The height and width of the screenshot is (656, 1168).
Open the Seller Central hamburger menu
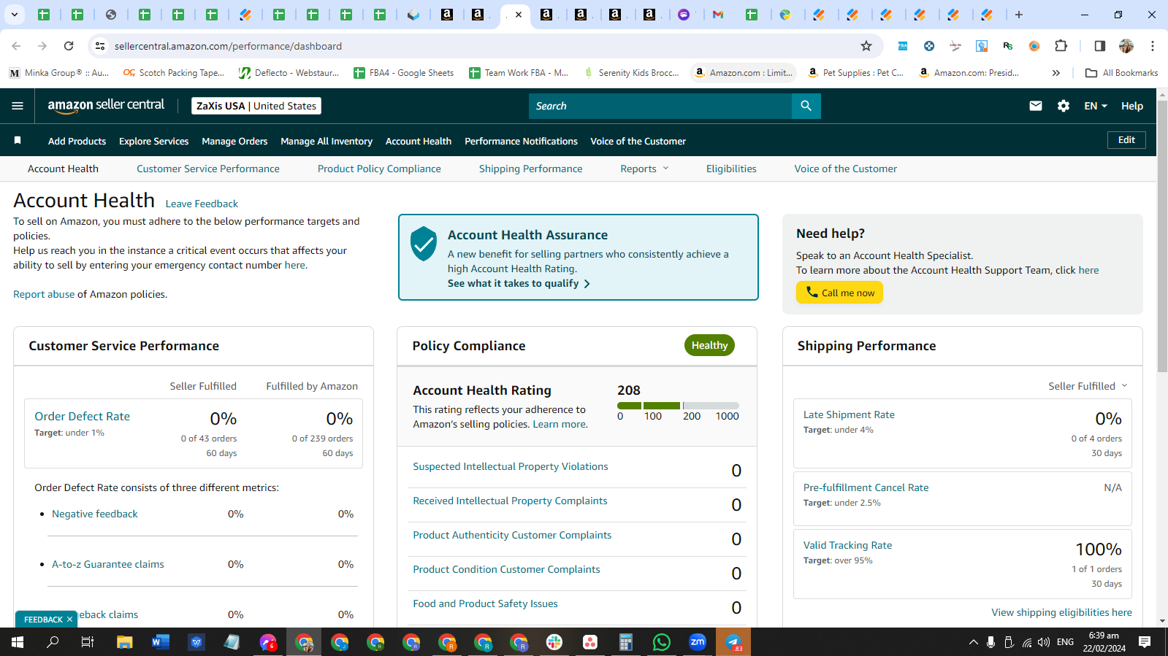pos(18,106)
